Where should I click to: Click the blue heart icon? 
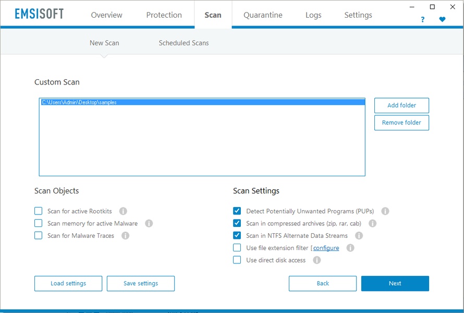coord(442,19)
